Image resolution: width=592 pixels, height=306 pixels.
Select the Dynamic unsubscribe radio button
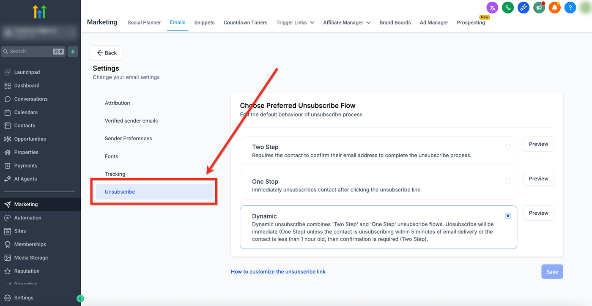pos(508,216)
